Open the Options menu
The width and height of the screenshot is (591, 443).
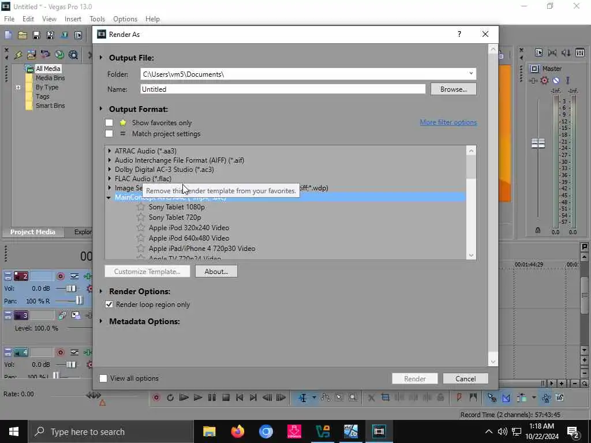tap(125, 19)
